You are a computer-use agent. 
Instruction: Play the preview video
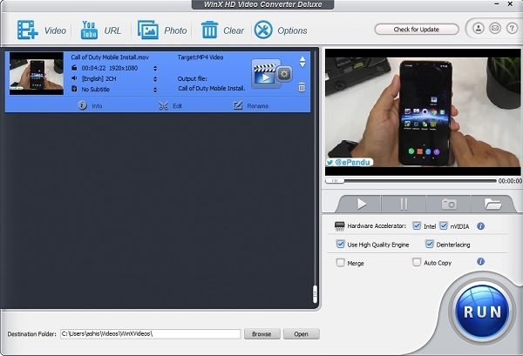click(361, 204)
